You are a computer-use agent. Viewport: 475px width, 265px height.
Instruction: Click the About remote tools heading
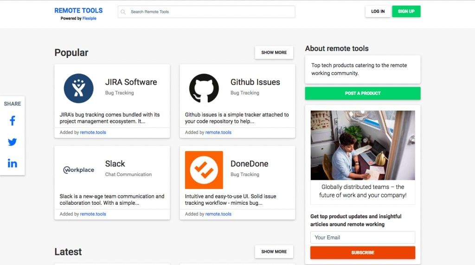337,48
